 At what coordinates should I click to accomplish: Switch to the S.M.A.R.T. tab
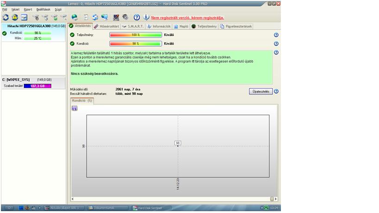point(133,26)
